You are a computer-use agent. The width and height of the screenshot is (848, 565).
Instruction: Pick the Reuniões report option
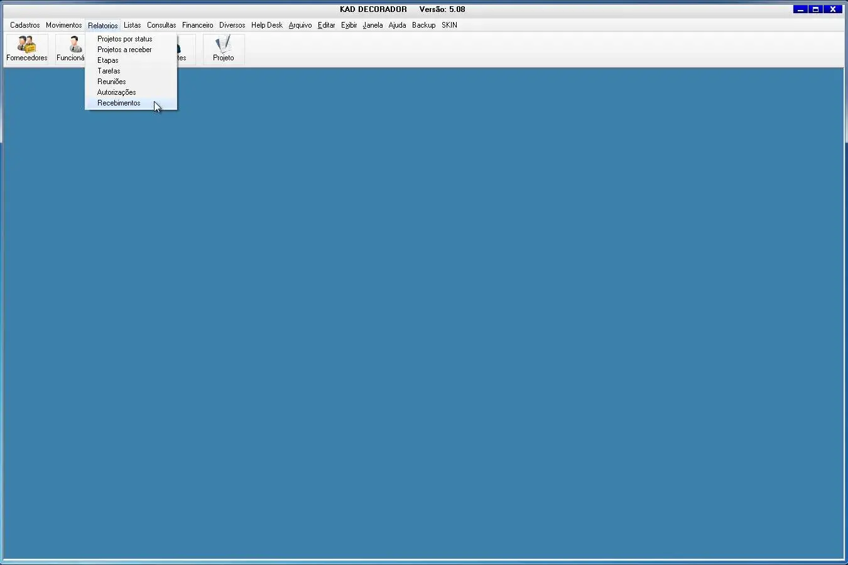tap(112, 82)
